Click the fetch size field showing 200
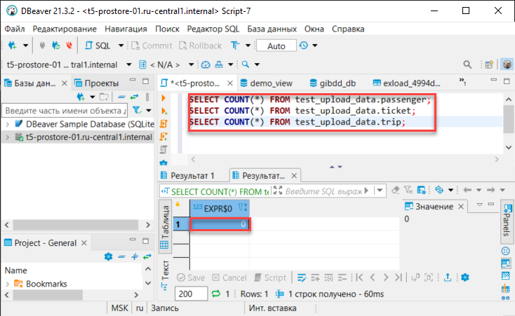 [188, 294]
